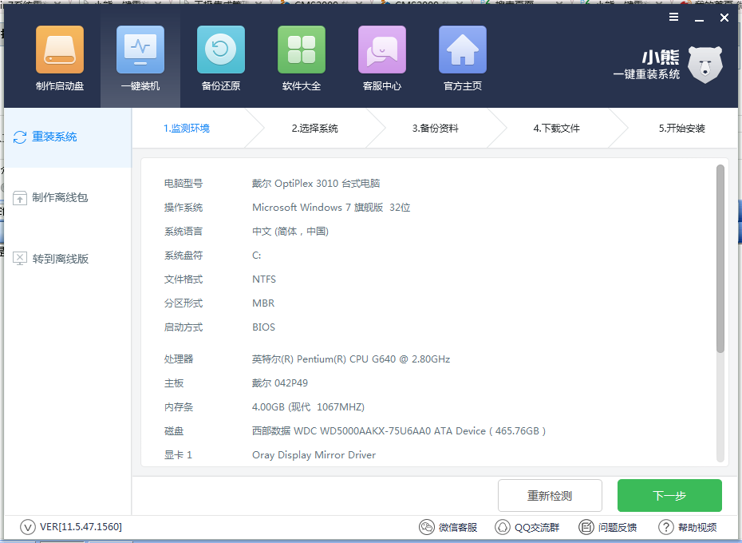Click the 戴尔 042P49 motherboard value
The width and height of the screenshot is (742, 543).
pyautogui.click(x=280, y=382)
